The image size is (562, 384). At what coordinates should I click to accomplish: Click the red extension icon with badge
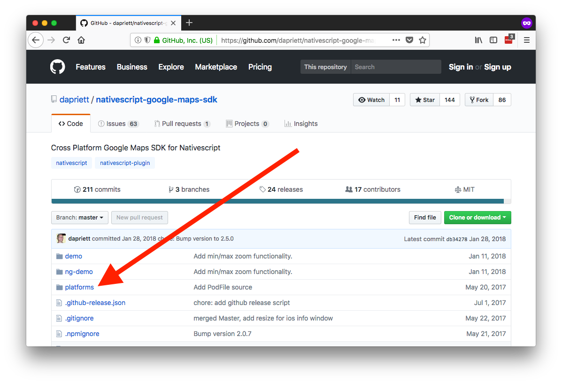[509, 39]
